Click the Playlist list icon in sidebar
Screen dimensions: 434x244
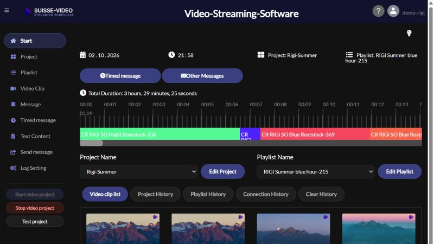tap(13, 73)
